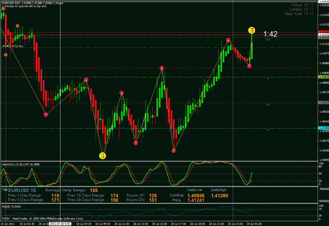This screenshot has height=226, width=329.
Task: Click the yellow 3 marker at the chart's lowest swing
Action: click(x=103, y=155)
